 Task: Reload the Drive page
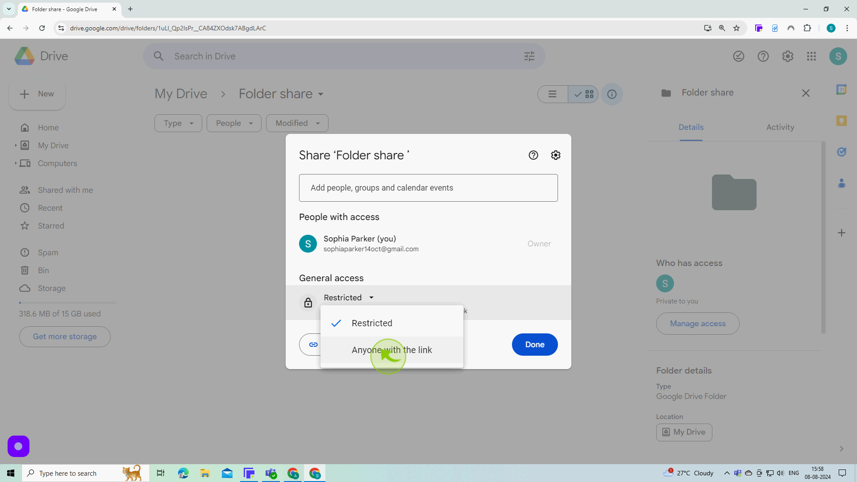coord(42,28)
